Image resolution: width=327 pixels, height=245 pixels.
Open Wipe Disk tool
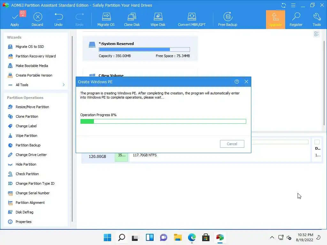click(158, 19)
